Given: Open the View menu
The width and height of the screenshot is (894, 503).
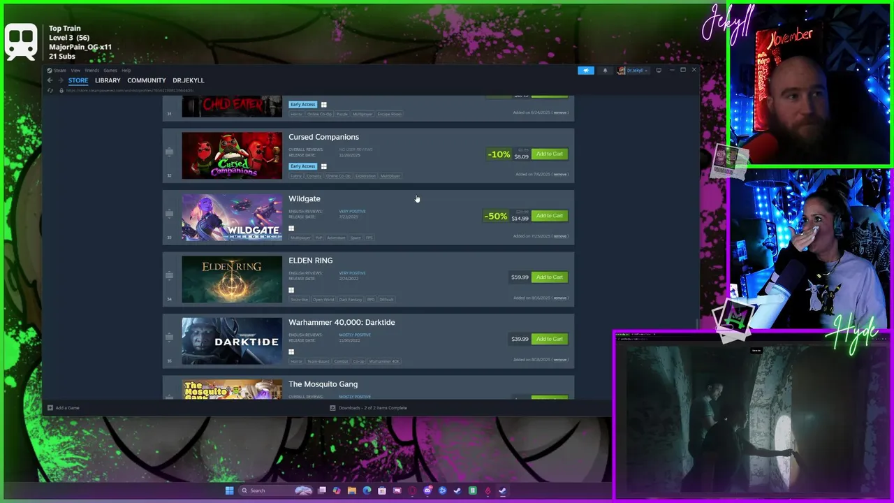Looking at the screenshot, I should [75, 71].
